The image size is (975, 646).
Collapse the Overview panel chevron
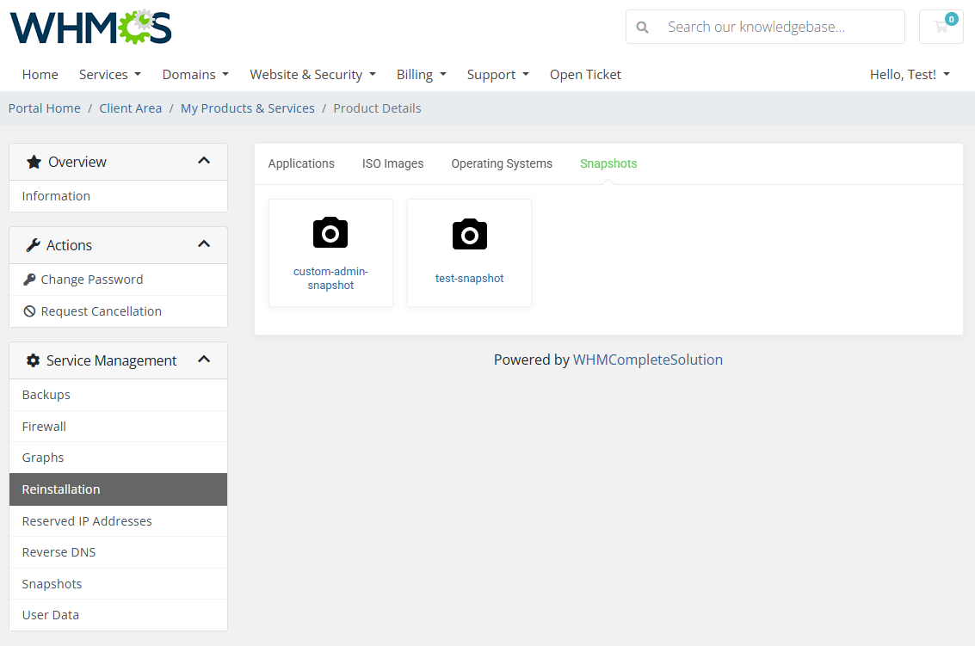pyautogui.click(x=204, y=160)
